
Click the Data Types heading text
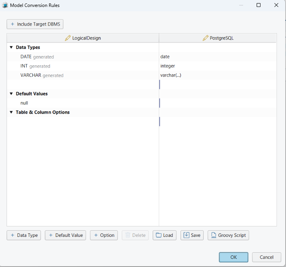[x=28, y=48]
